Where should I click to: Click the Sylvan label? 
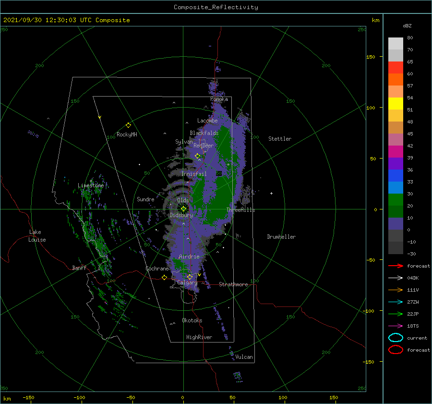(x=184, y=142)
